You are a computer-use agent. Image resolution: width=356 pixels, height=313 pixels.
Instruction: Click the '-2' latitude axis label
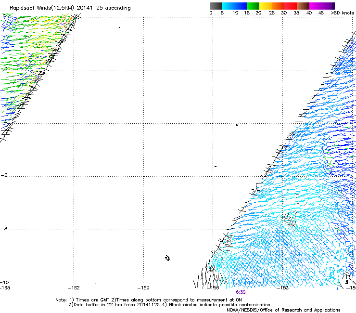coord(4,69)
